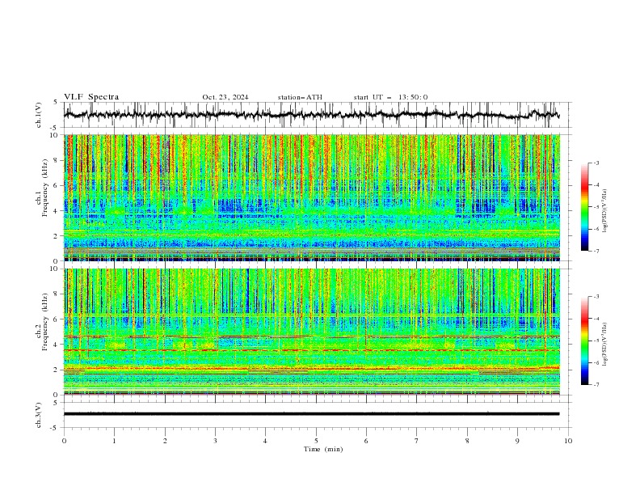
Task: Click the "-7" tick on ch.1 color bar
Action: coord(596,251)
